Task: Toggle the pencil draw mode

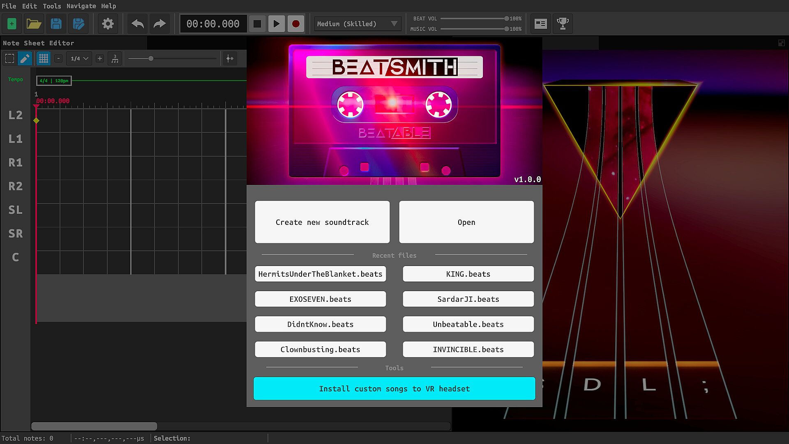Action: (x=25, y=59)
